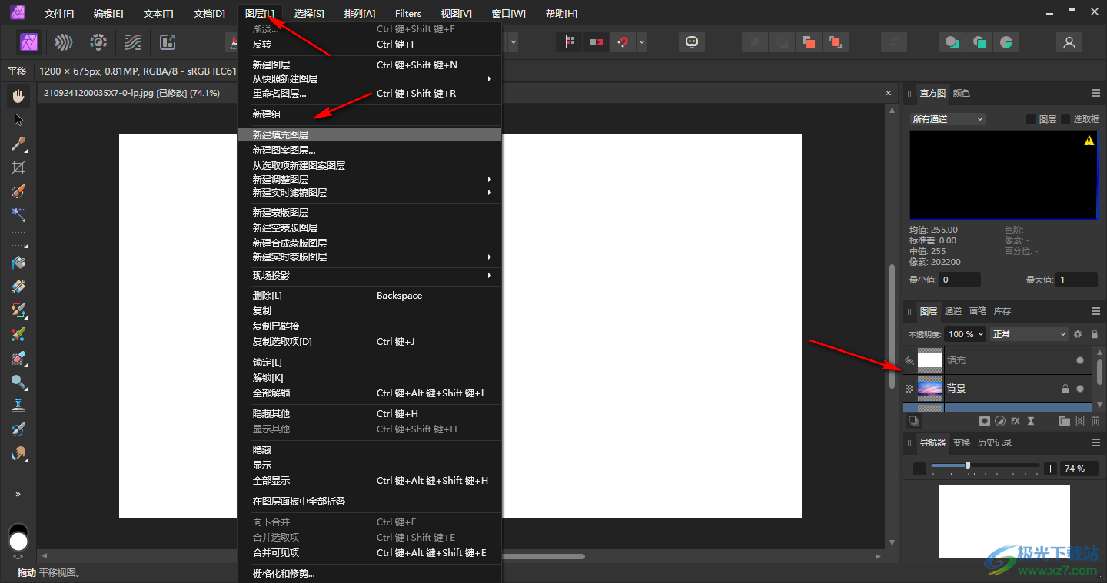Enable the 图层 checkbox in histogram
Viewport: 1107px width, 583px height.
(1031, 119)
